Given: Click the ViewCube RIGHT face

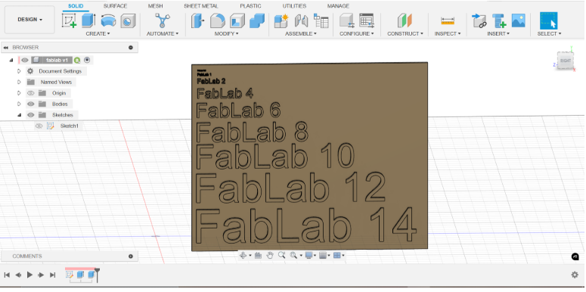Looking at the screenshot, I should [565, 61].
